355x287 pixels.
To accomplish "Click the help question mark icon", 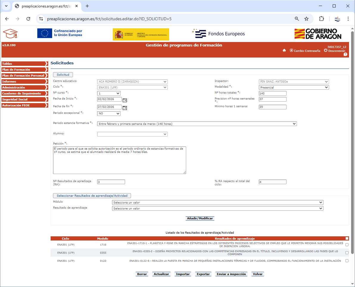I will 345,55.
